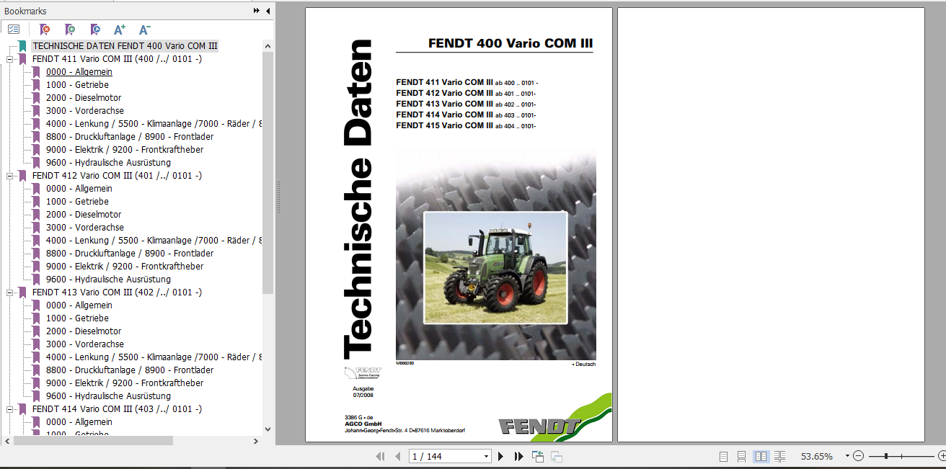Adjust the zoom slider handle
The image size is (946, 469).
tap(885, 456)
